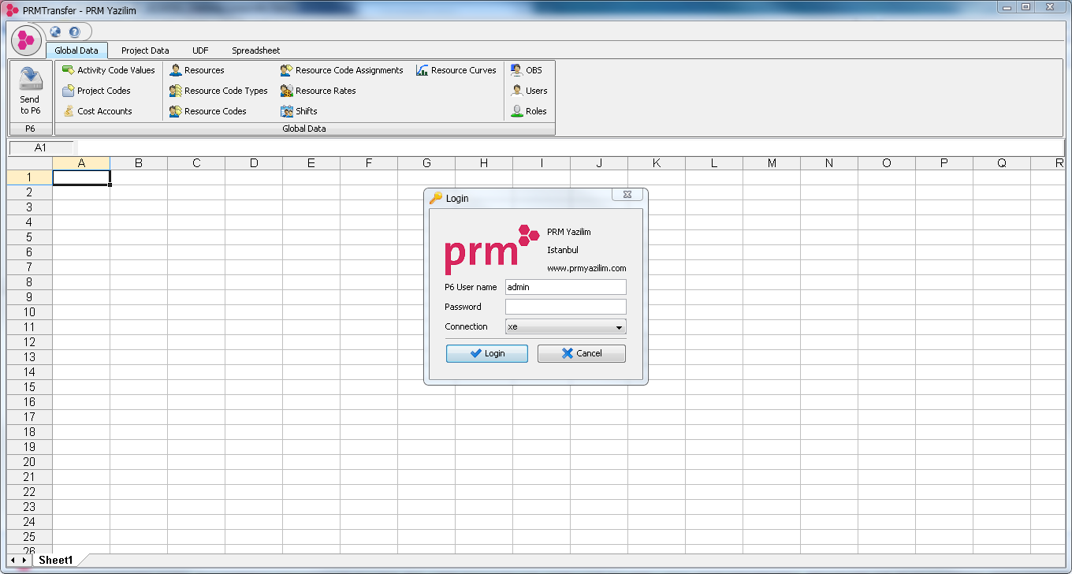Switch to the UDF tab

[x=200, y=50]
